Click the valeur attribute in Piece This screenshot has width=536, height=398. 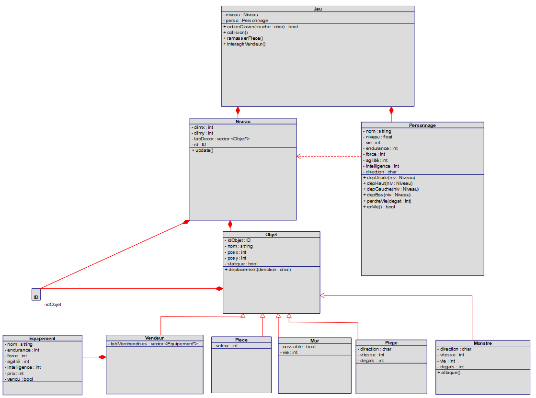[x=226, y=345]
